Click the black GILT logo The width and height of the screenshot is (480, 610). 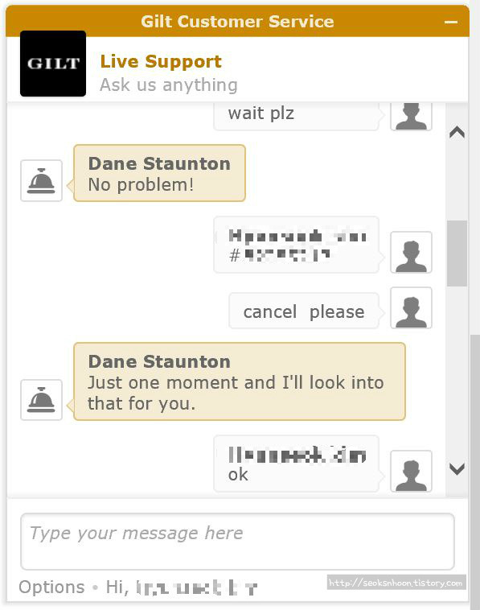[x=53, y=64]
